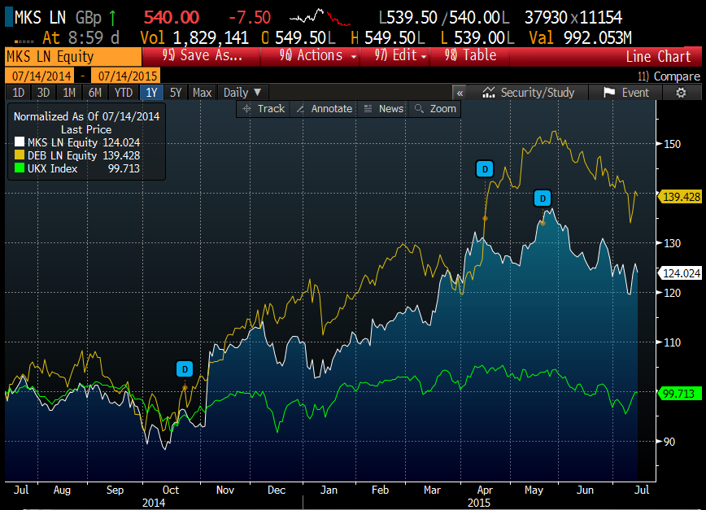Activate the Zoom magnifier tool
This screenshot has height=510, width=706.
435,109
